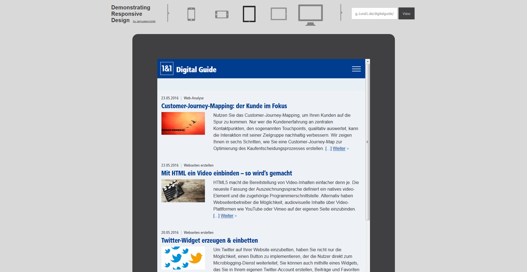The height and width of the screenshot is (272, 527).
Task: Select the portrait phone device icon
Action: [191, 14]
